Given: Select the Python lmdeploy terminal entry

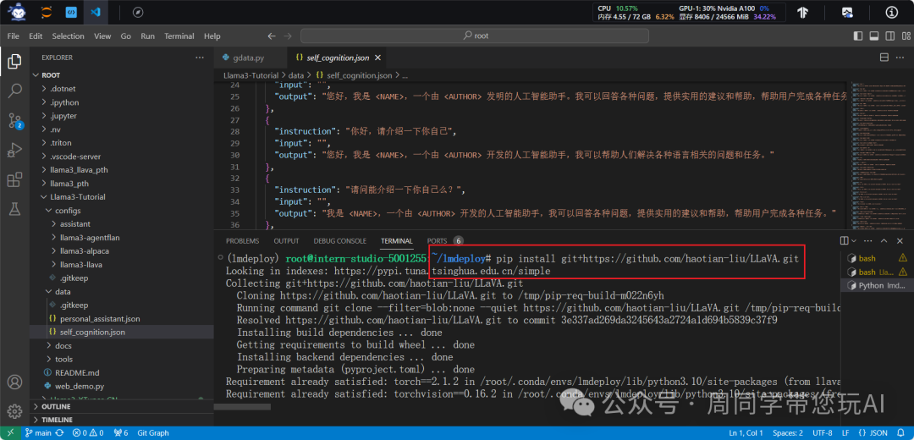Looking at the screenshot, I should [x=876, y=285].
